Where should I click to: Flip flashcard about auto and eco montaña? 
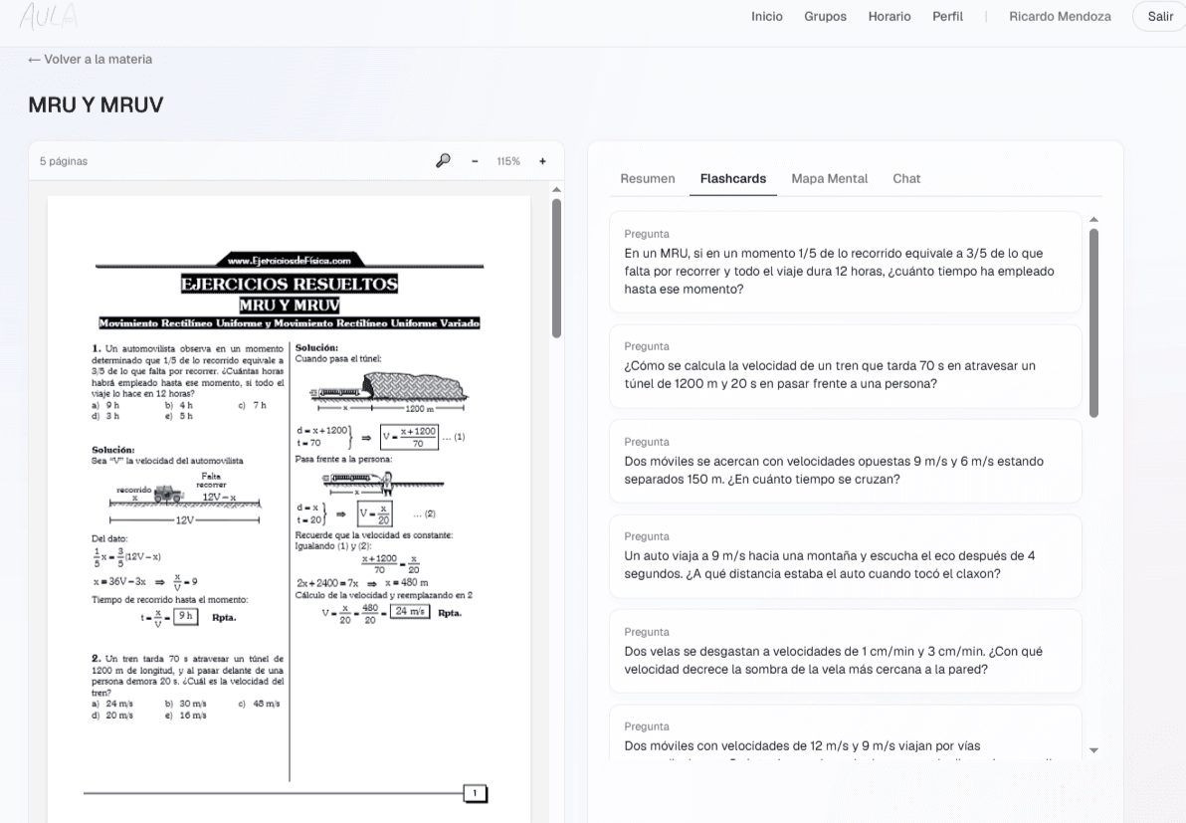(846, 556)
